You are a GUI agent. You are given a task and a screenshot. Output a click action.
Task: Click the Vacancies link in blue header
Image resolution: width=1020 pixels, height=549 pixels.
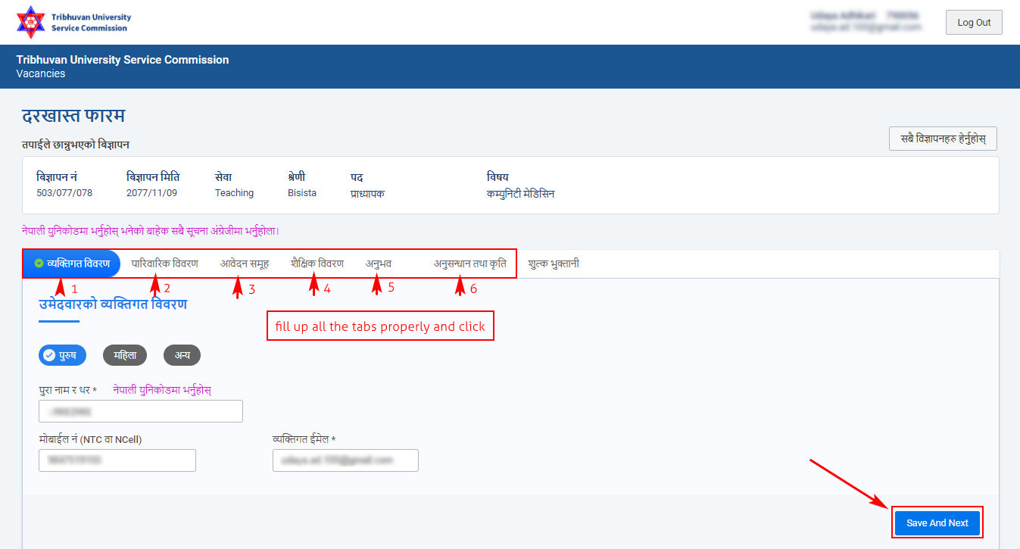point(40,73)
